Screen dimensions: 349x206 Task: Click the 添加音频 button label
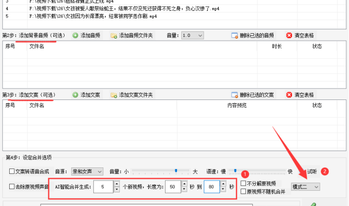point(90,35)
